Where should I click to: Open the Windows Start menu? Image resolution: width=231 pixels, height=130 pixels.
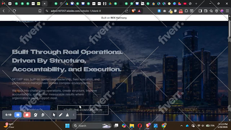coord(68,126)
